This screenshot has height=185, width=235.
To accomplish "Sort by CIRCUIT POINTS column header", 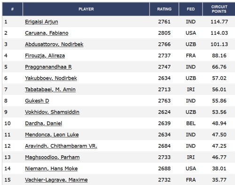I will coord(219,9).
